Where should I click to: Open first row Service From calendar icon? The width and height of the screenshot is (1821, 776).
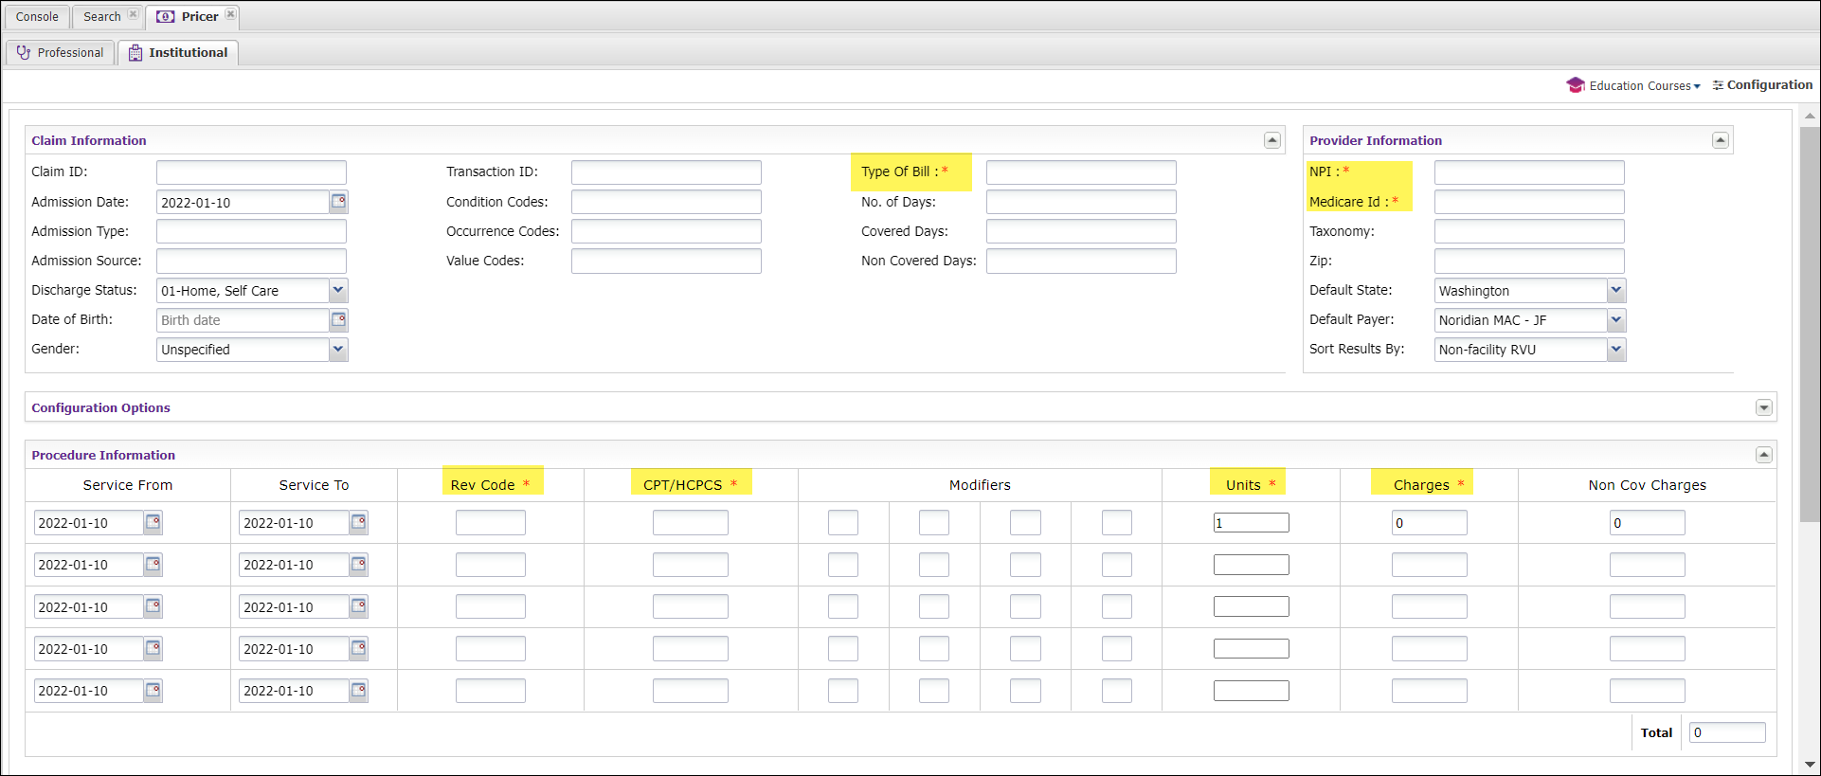pyautogui.click(x=153, y=523)
